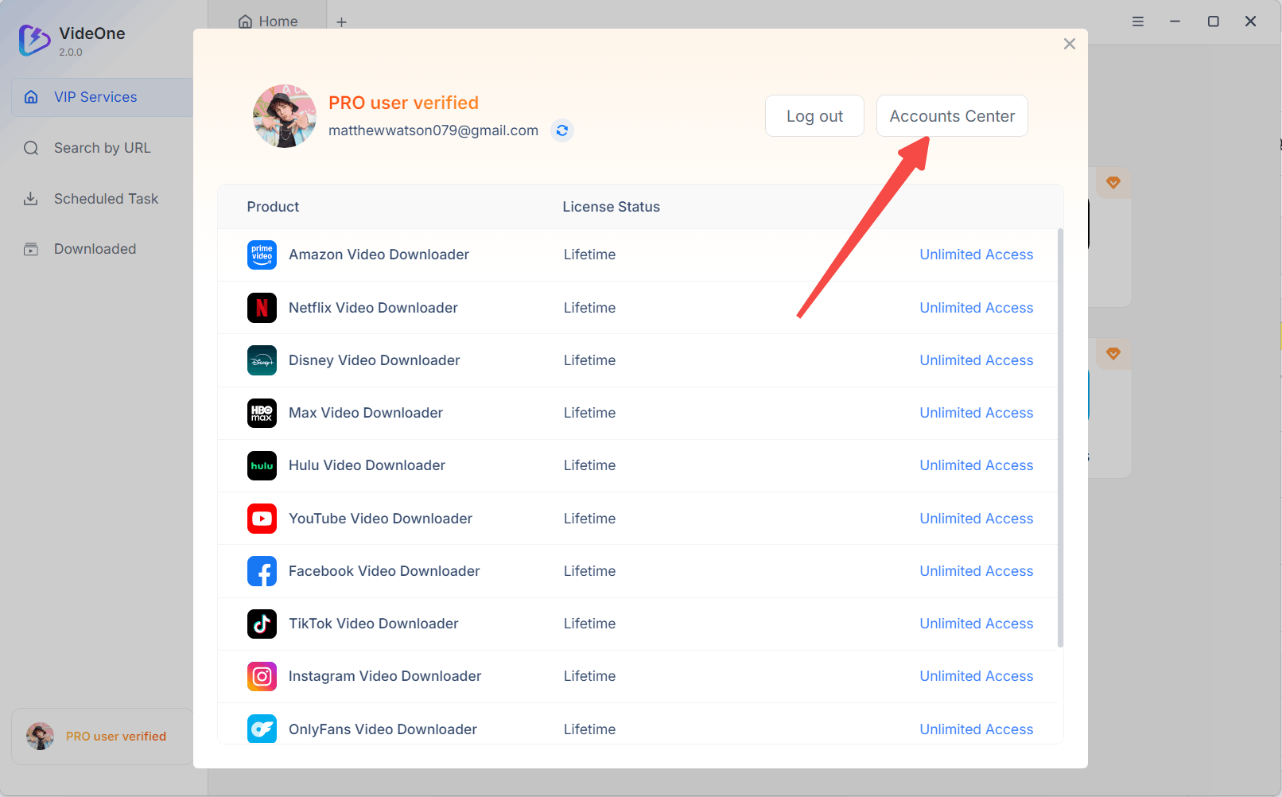Click the Disney+ downloader icon
This screenshot has height=797, width=1282.
coord(262,360)
